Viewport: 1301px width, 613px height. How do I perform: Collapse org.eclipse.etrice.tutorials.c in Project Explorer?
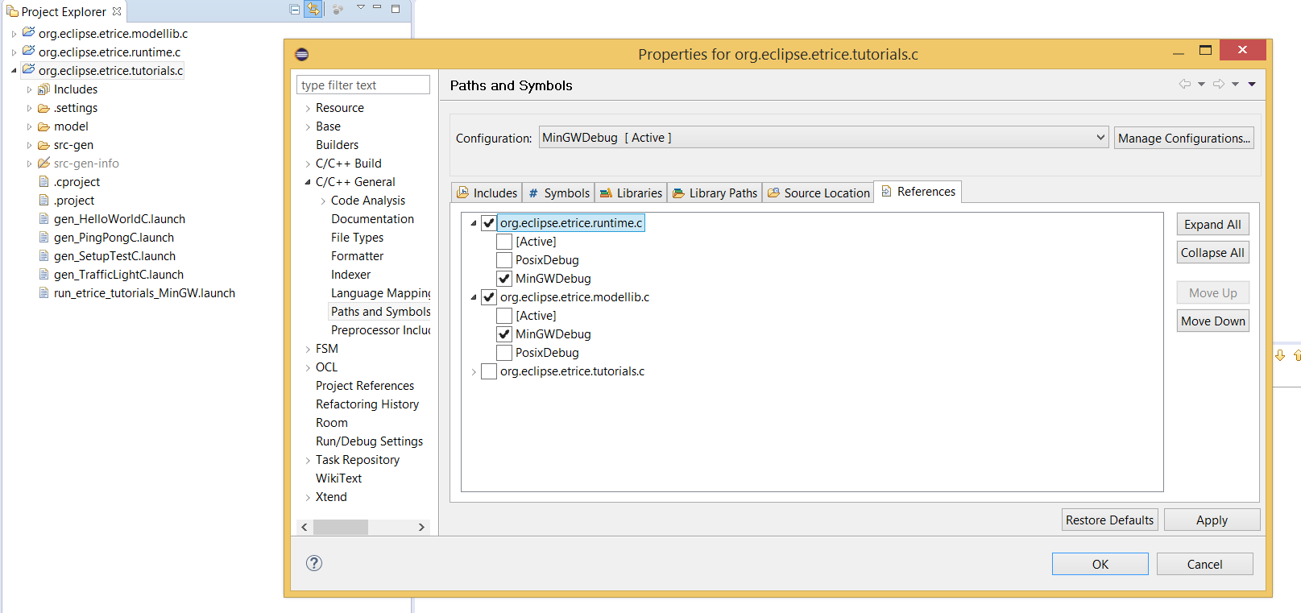[x=15, y=71]
